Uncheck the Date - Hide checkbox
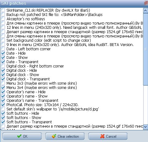This screenshot has width=148, height=142. tap(3, 53)
